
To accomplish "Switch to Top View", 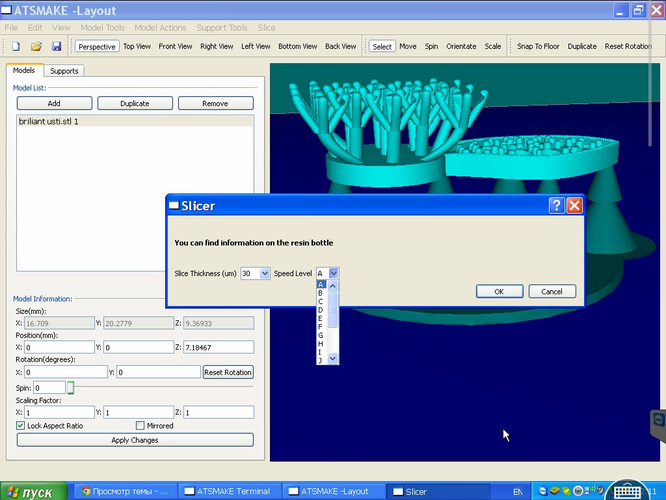I will click(137, 46).
